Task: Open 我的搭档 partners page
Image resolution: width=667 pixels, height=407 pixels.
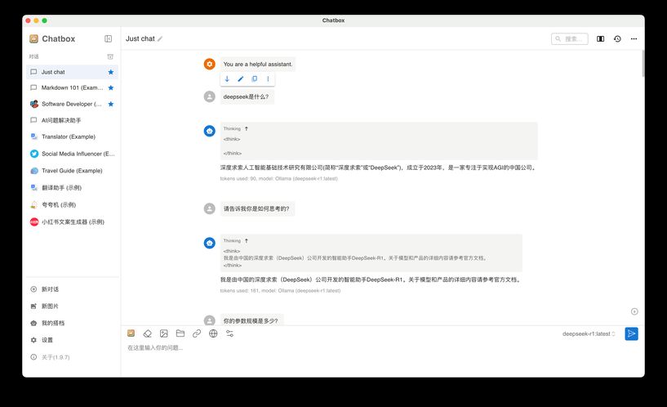Action: [x=73, y=323]
